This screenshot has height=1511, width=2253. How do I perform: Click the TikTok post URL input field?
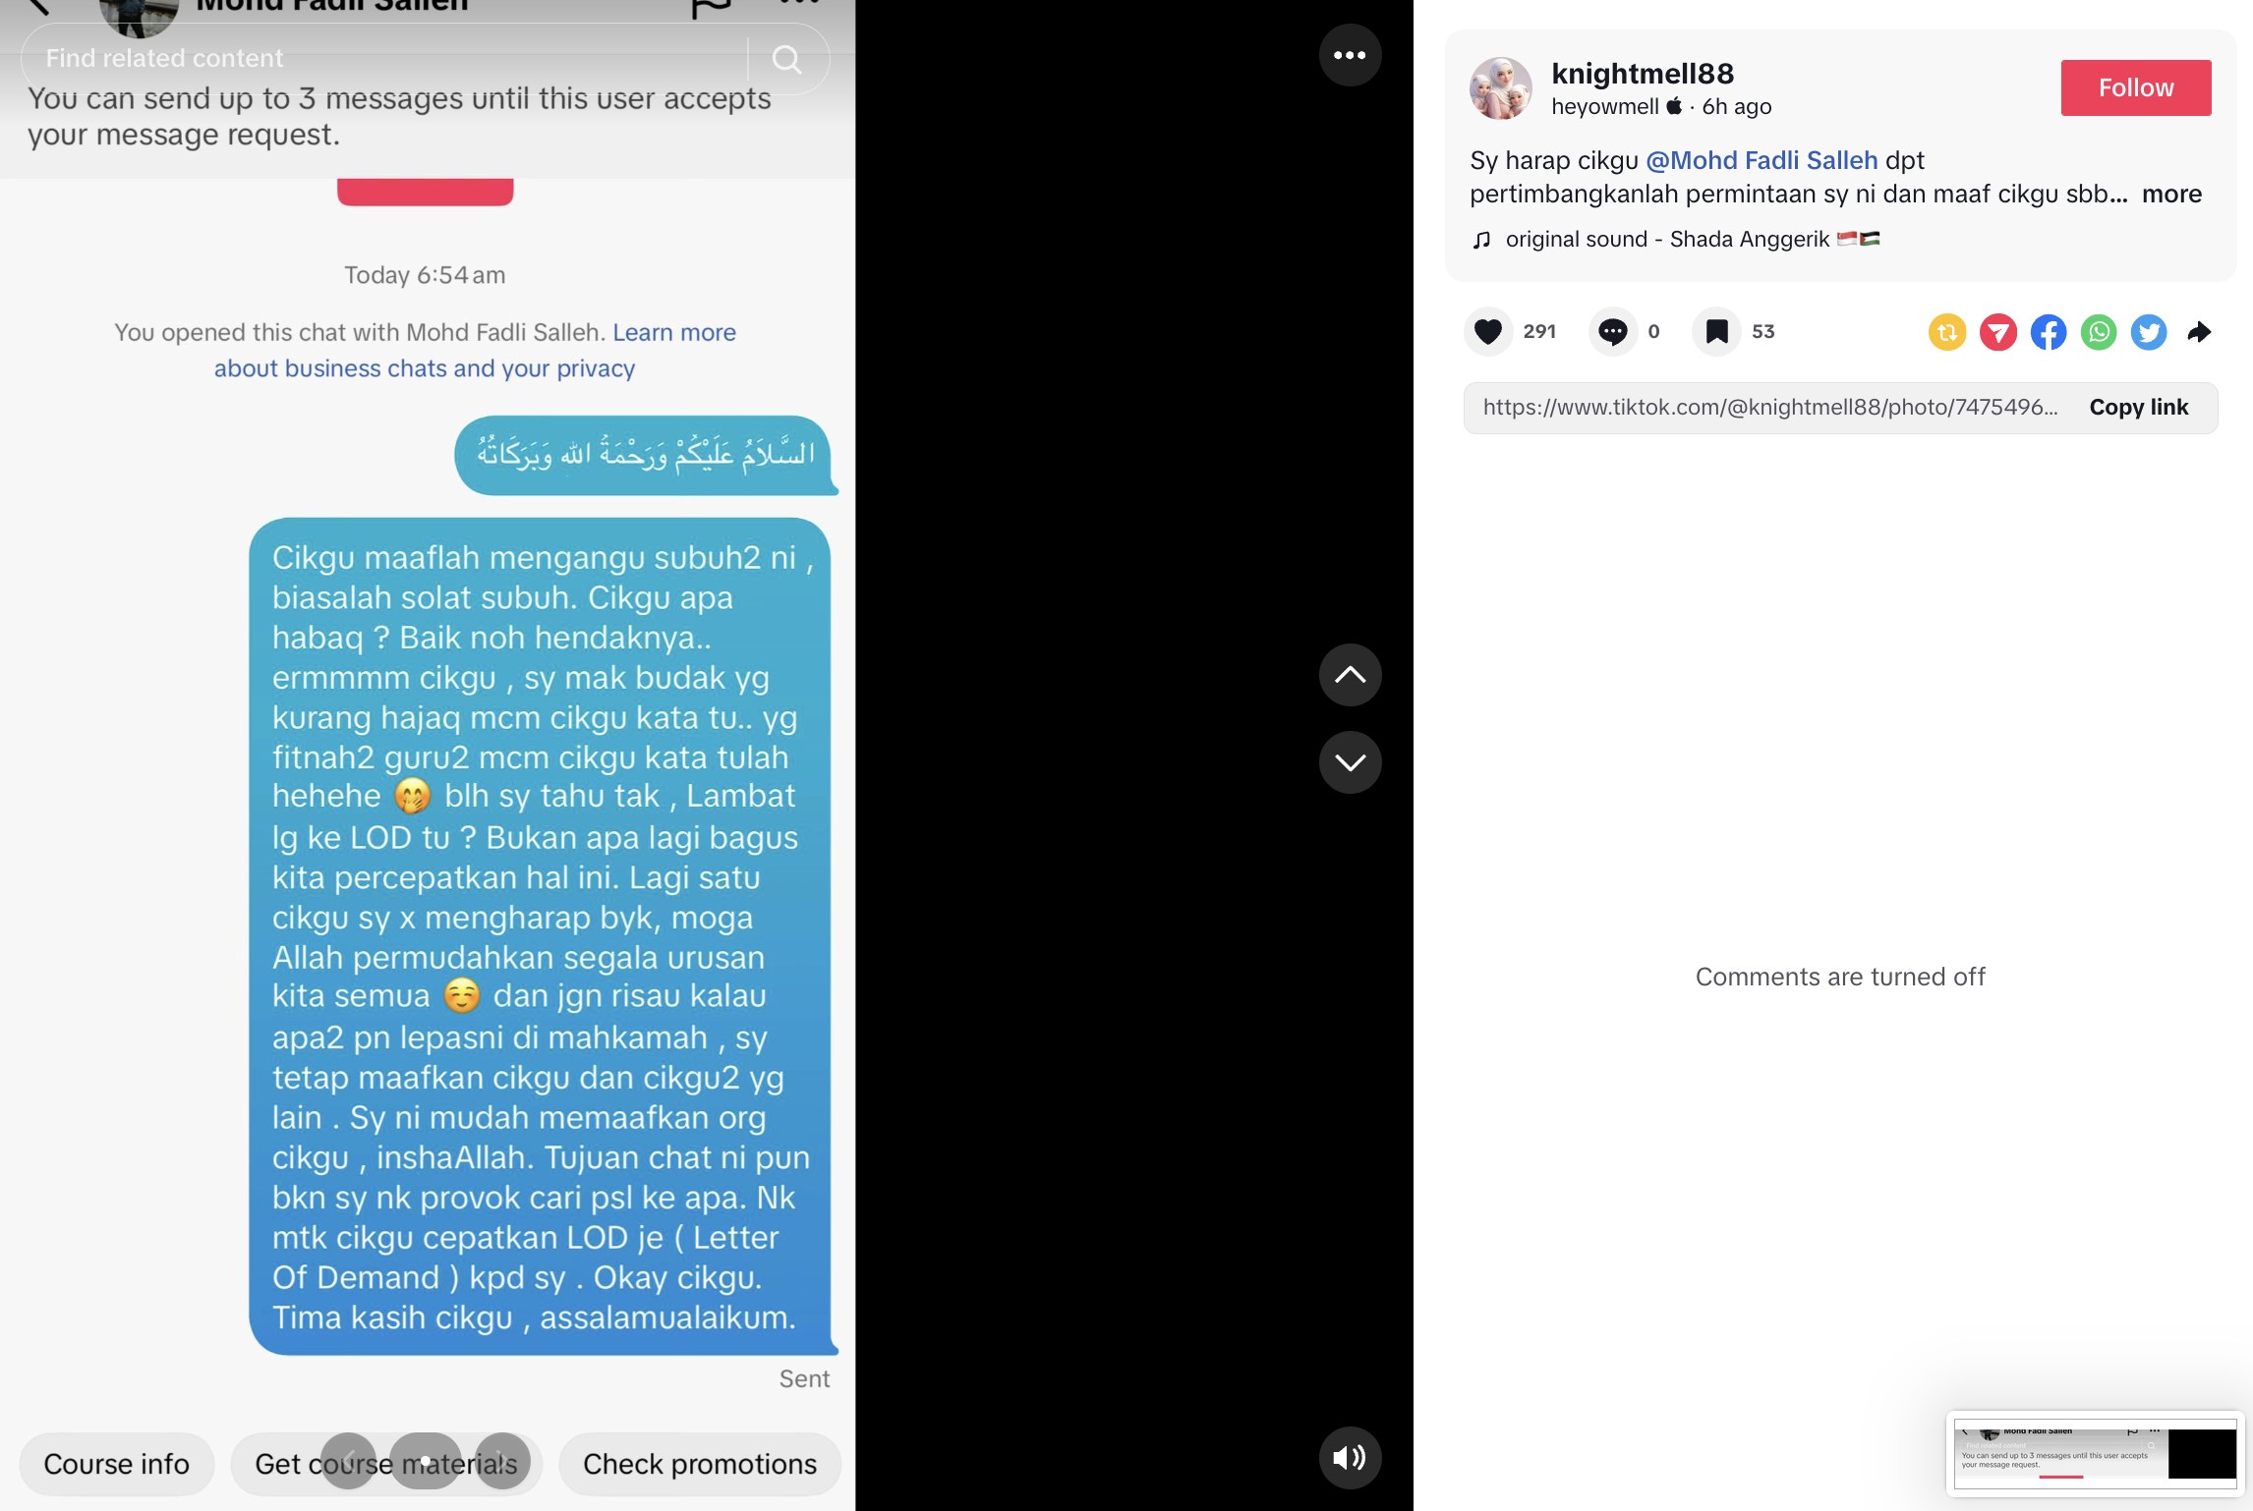1770,407
